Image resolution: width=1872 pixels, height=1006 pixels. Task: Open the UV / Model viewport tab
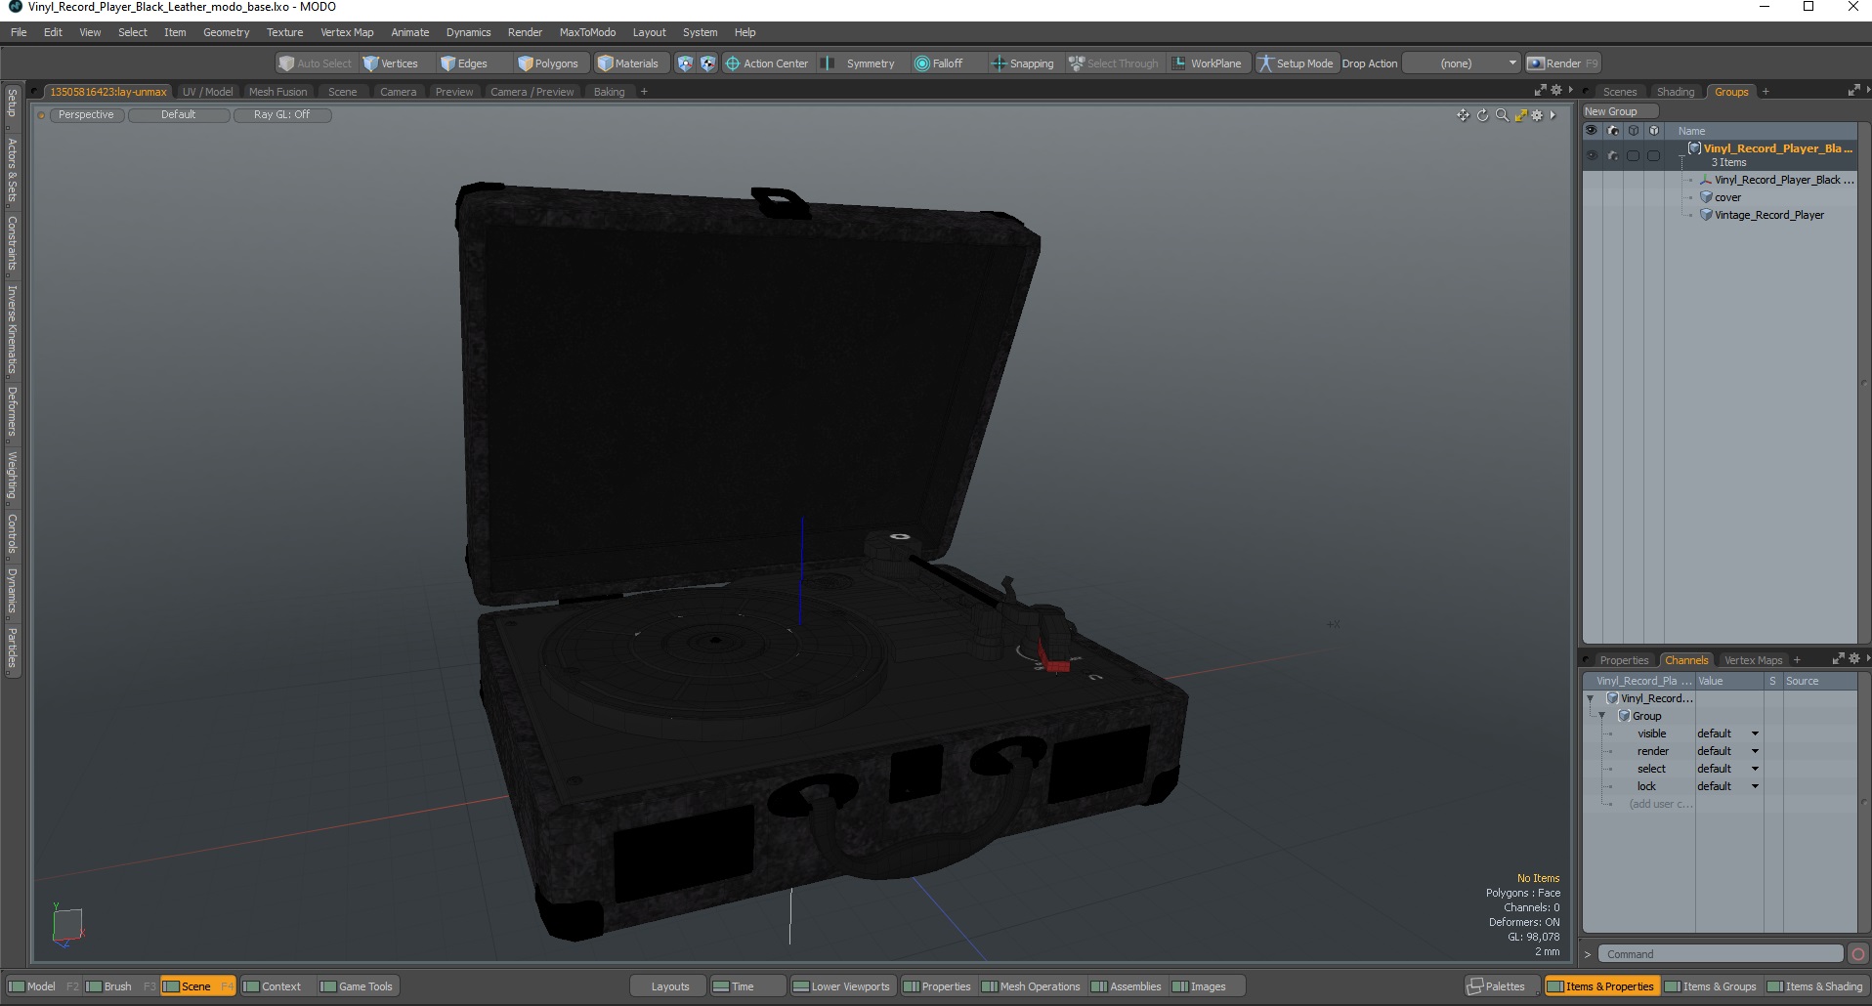click(x=207, y=92)
